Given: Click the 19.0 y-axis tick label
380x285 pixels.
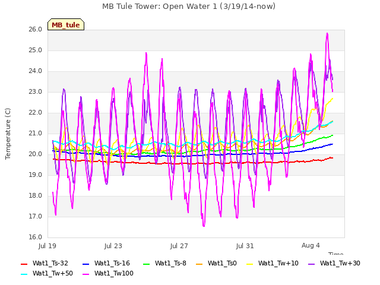Looking at the screenshot, I should tap(36, 175).
